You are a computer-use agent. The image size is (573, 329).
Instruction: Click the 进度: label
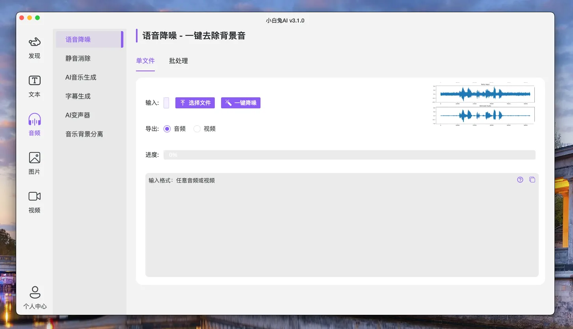coord(152,155)
